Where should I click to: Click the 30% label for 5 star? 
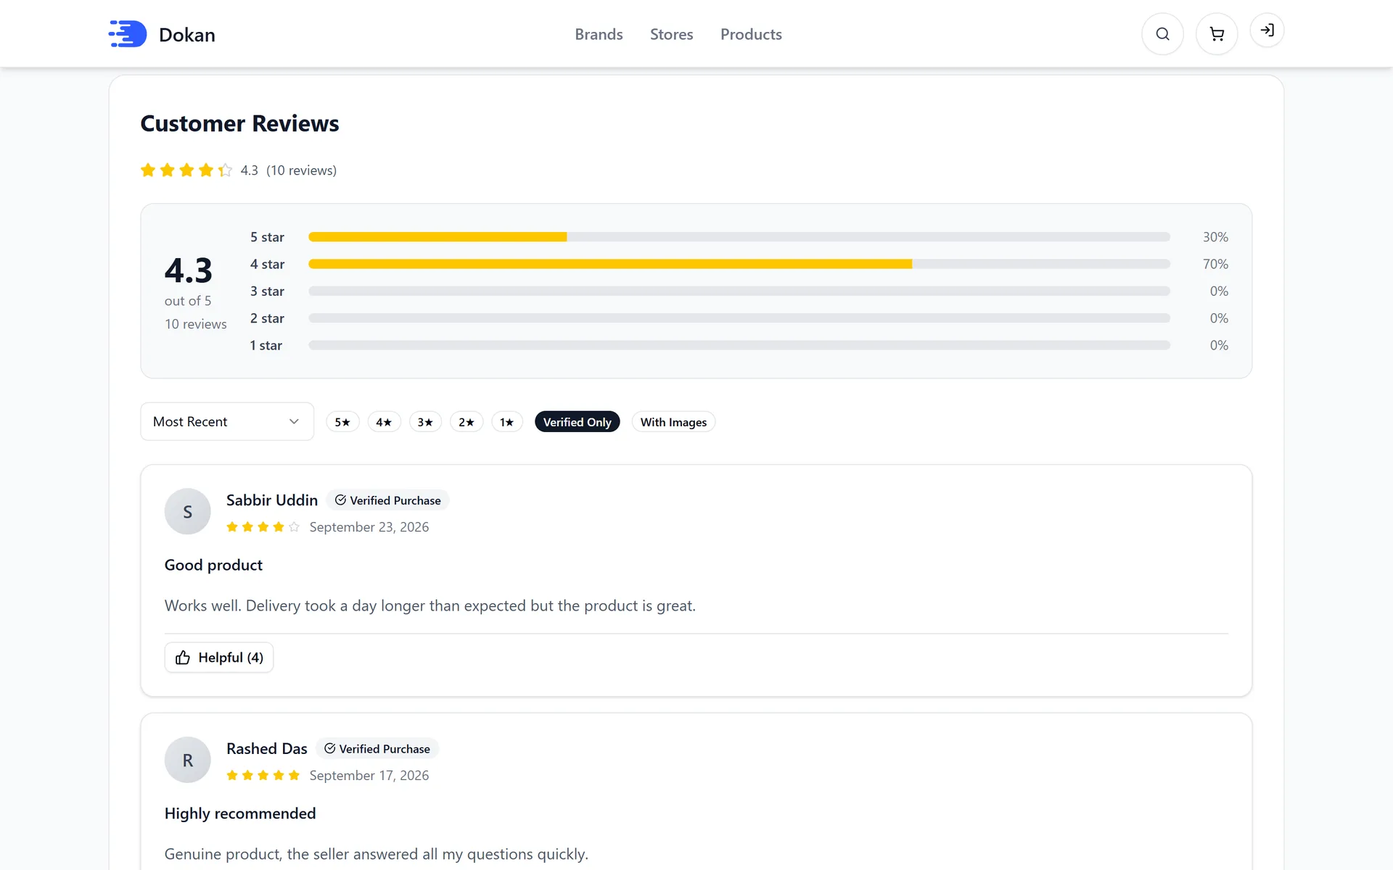[x=1215, y=237]
